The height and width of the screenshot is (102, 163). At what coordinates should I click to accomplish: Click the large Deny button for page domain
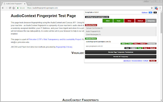click(x=129, y=21)
